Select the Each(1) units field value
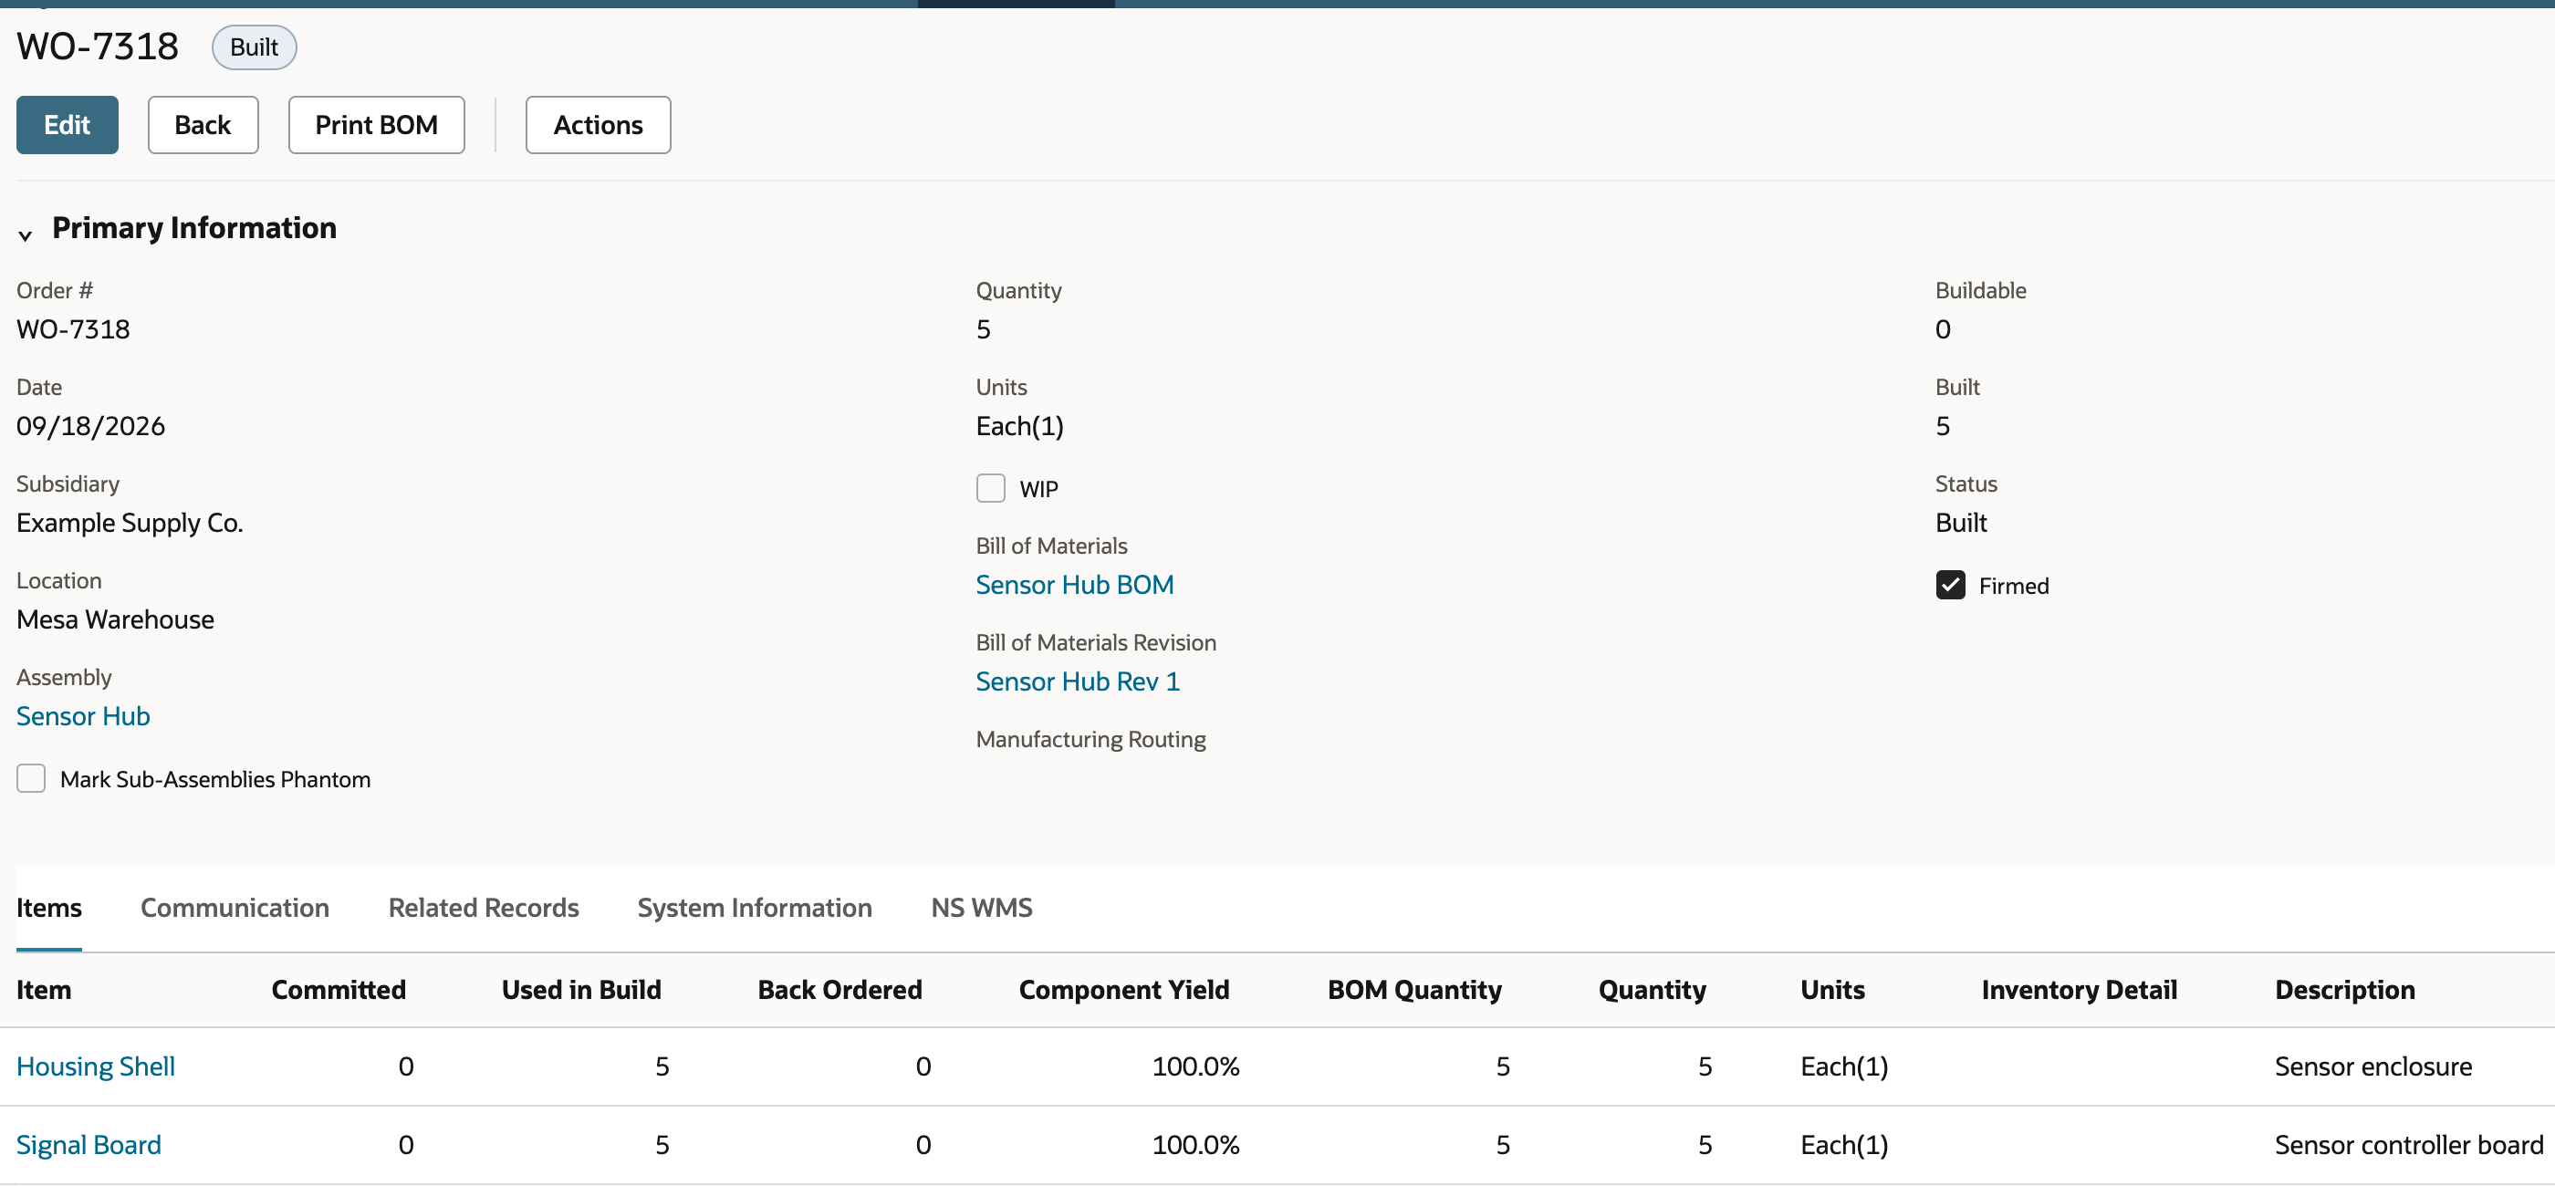Screen dimensions: 2555x1186 [1019, 426]
